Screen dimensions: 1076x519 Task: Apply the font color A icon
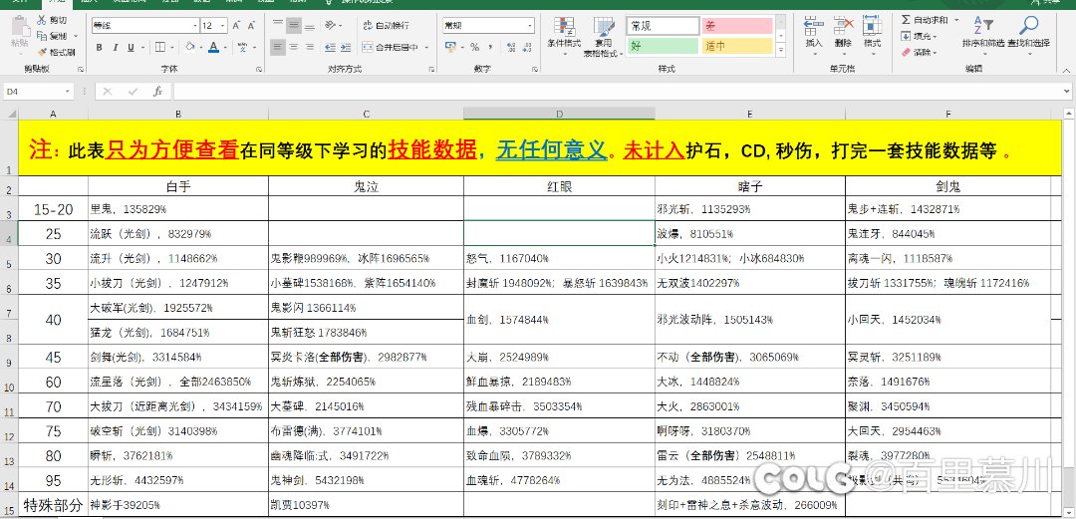pyautogui.click(x=213, y=48)
